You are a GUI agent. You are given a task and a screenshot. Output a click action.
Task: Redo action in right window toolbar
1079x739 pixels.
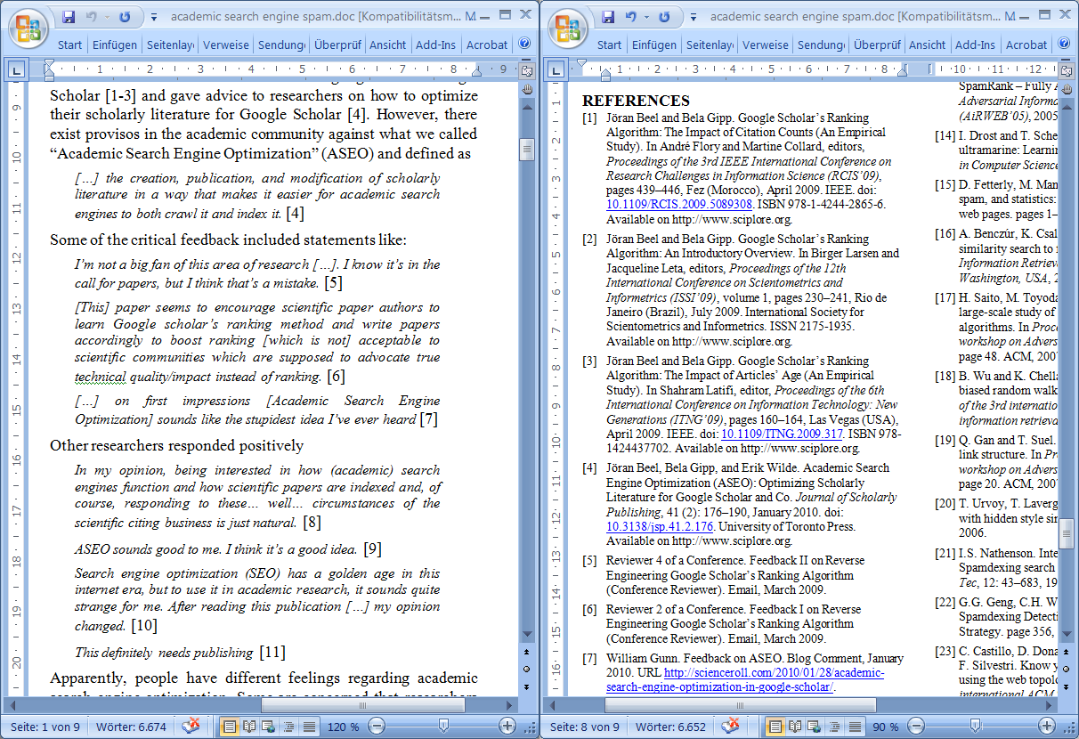click(x=664, y=17)
